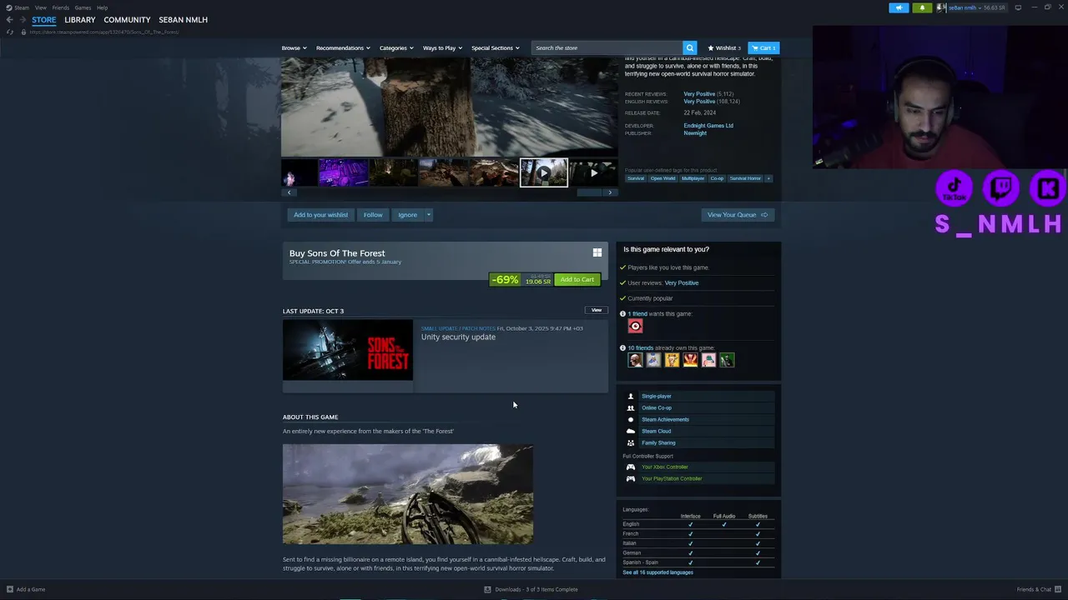Click View Your Queue
This screenshot has width=1068, height=600.
coord(737,215)
